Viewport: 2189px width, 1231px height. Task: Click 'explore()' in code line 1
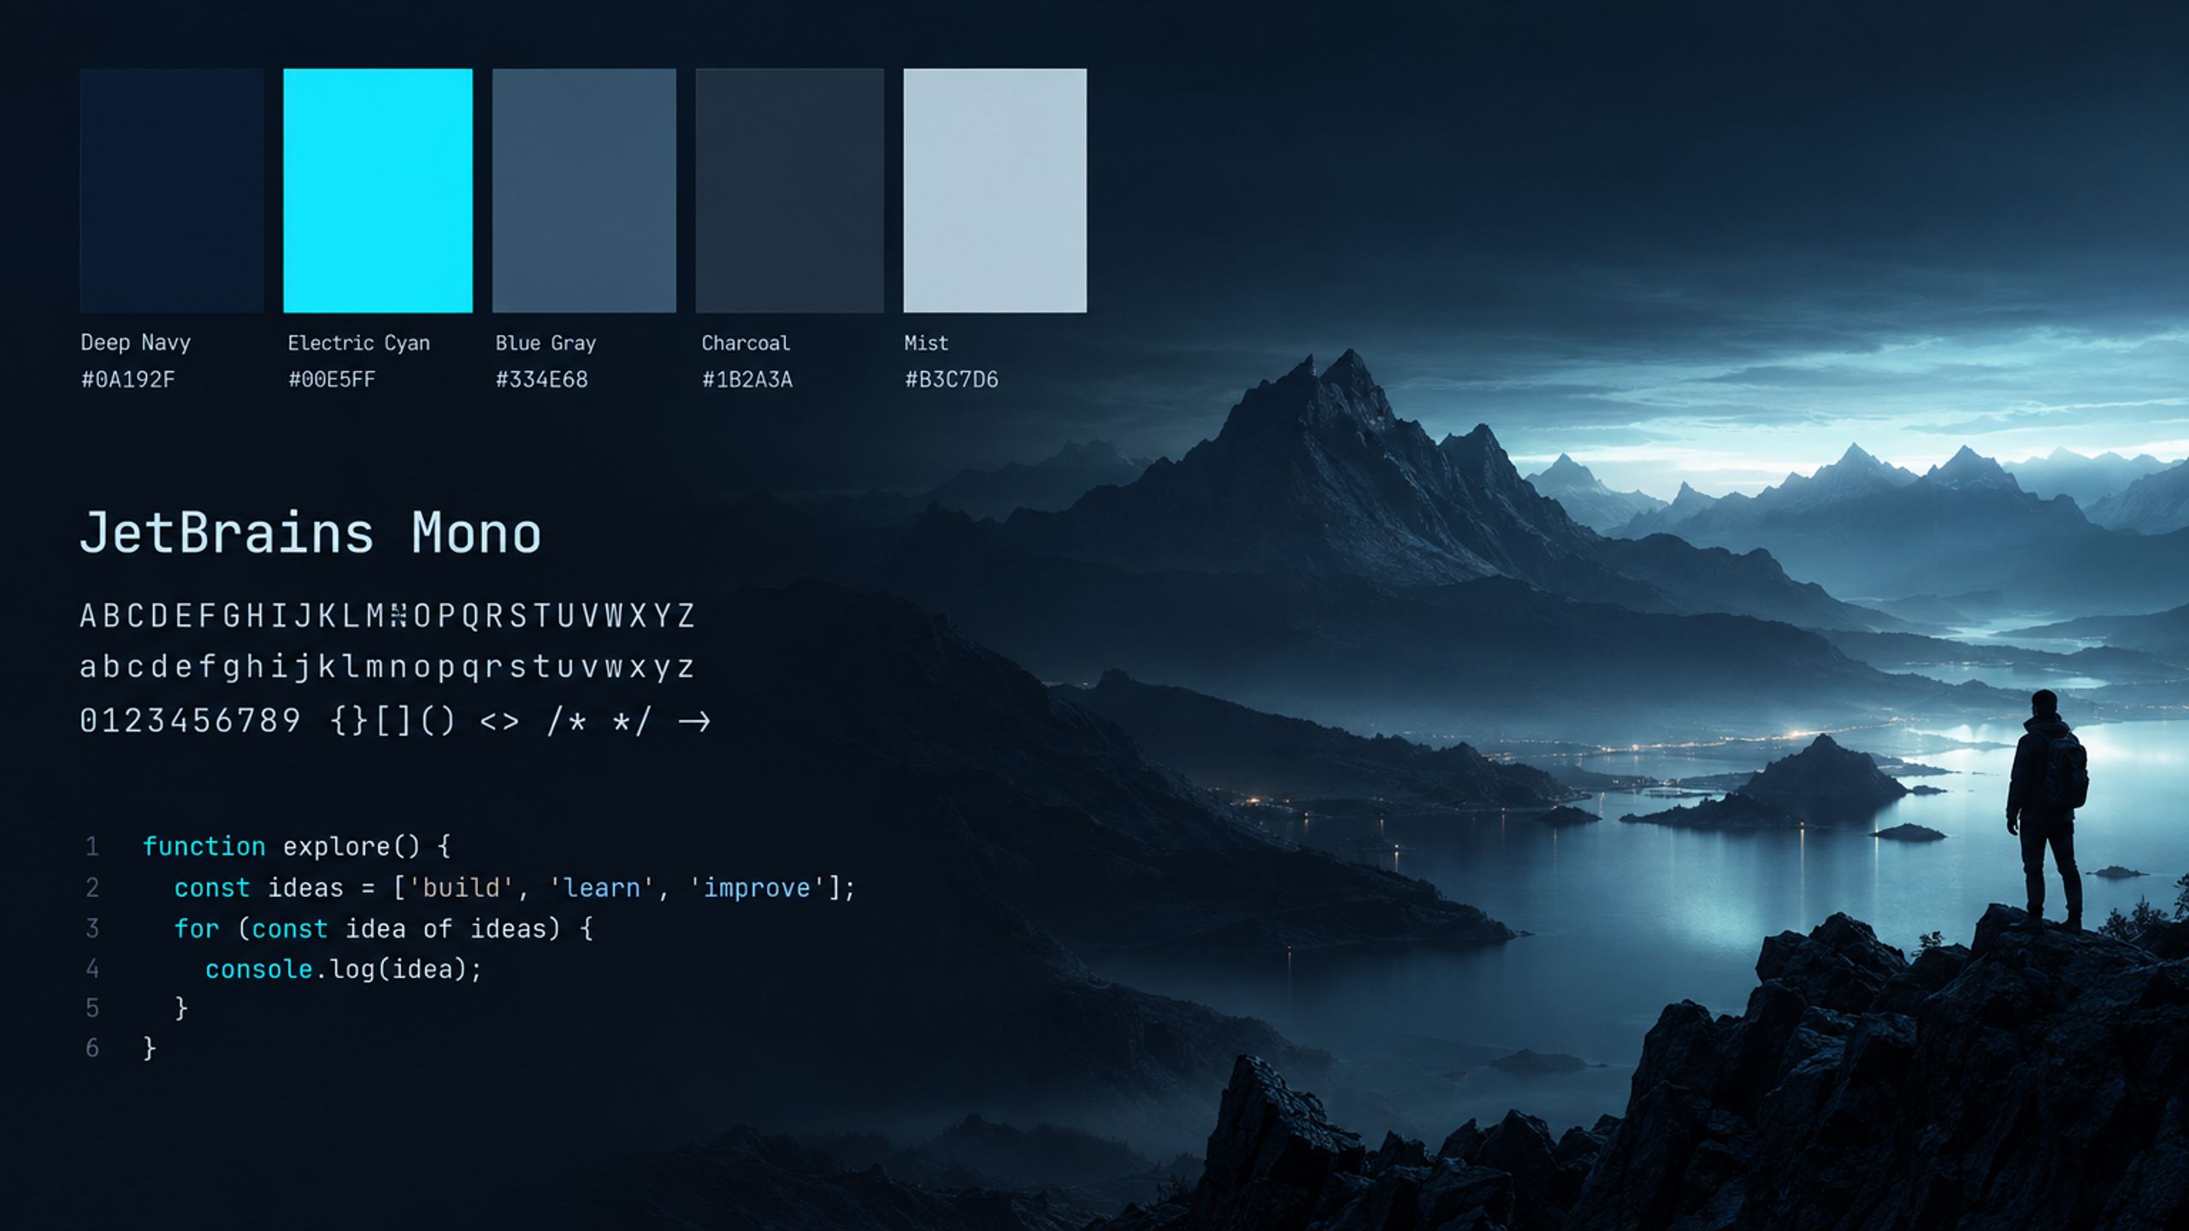351,846
